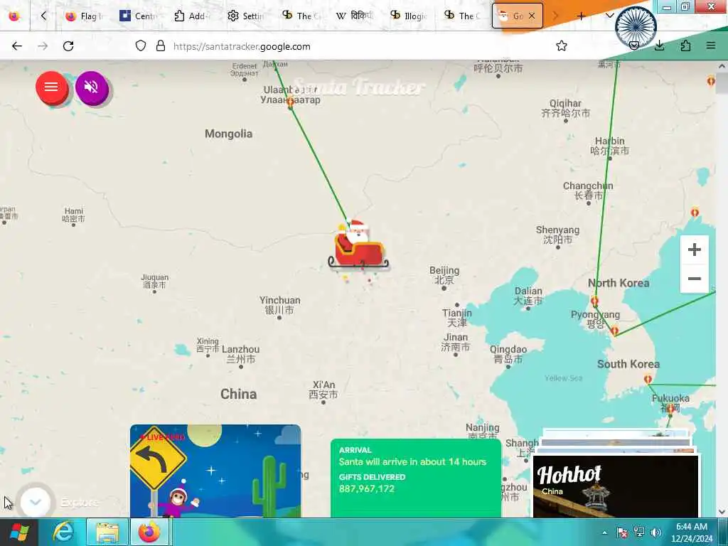Click the Shenyang map label
This screenshot has width=728, height=546.
557,235
